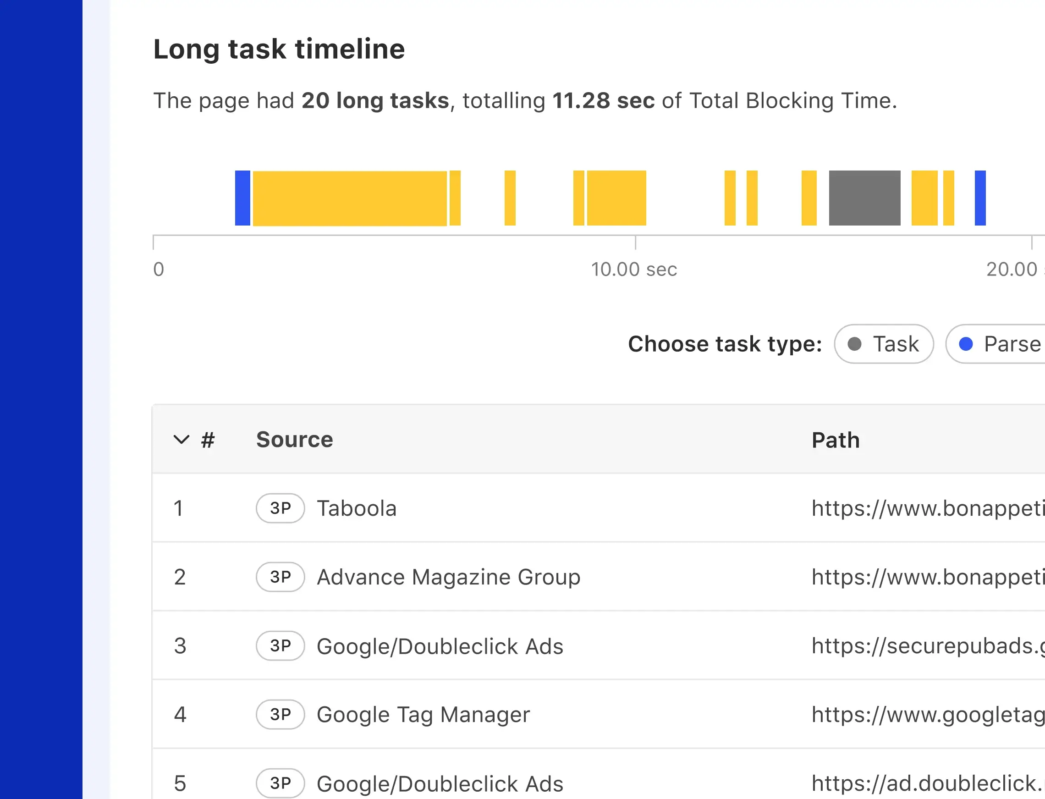
Task: Open the googletagmanager path link in row 4
Action: (x=927, y=714)
